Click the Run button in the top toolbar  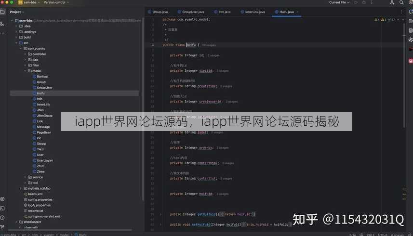tap(356, 2)
